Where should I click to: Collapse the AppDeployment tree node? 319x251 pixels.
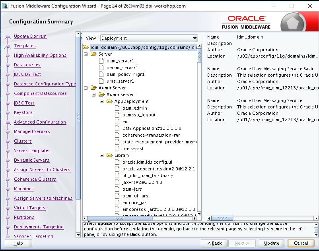tap(101, 101)
